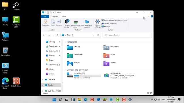This screenshot has width=184, height=103.
Task: Select Music in navigation pane
Action: click(x=51, y=69)
